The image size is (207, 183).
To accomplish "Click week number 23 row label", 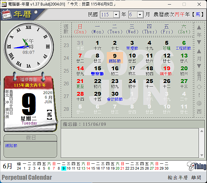I will coord(66,45).
